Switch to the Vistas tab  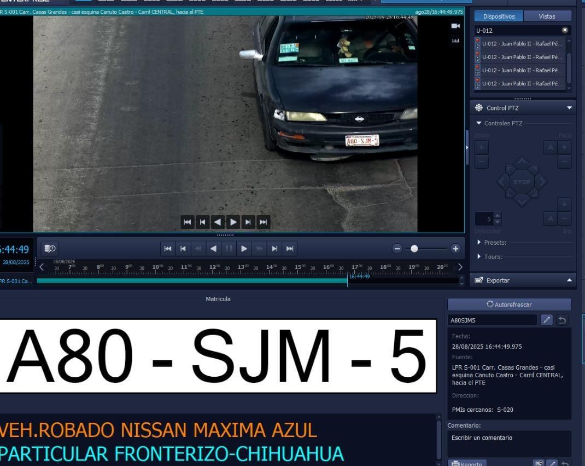547,16
